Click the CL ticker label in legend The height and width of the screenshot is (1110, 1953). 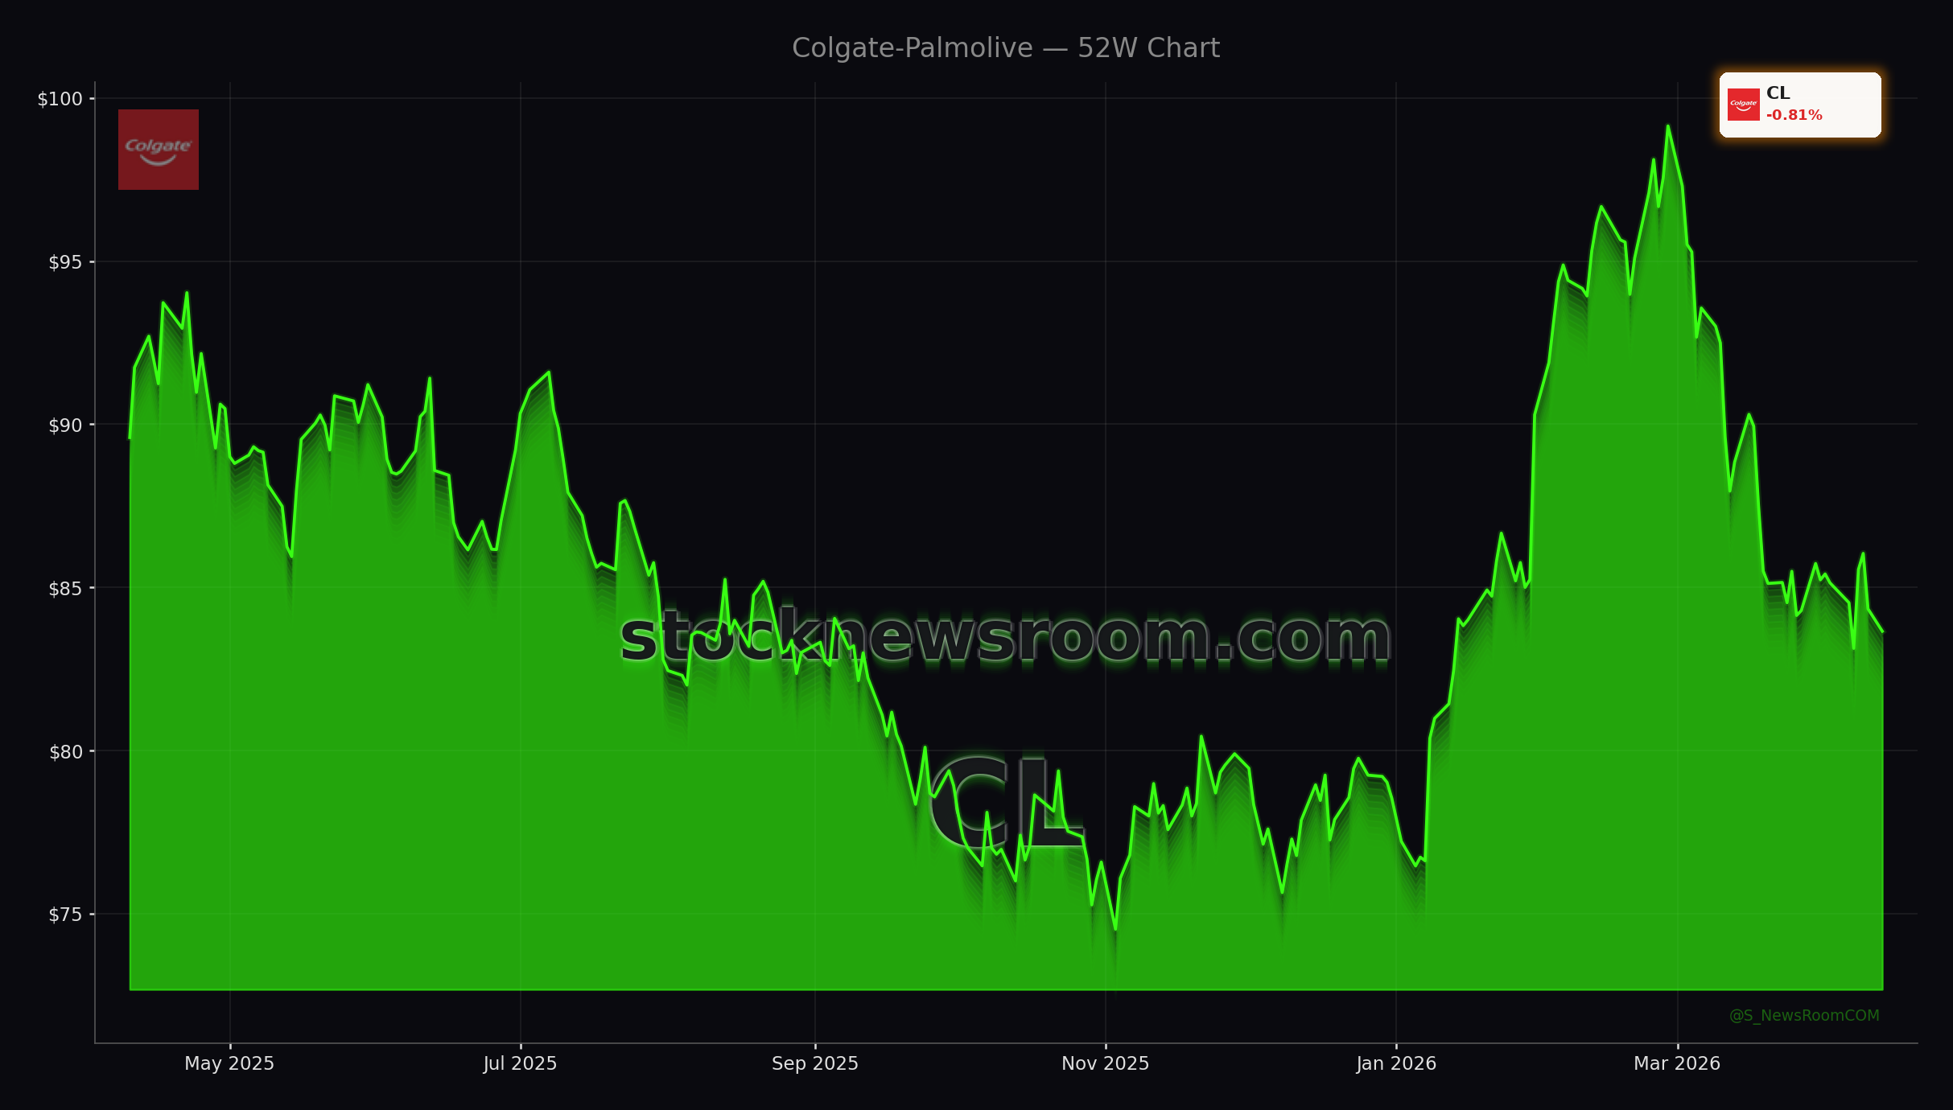coord(1778,93)
